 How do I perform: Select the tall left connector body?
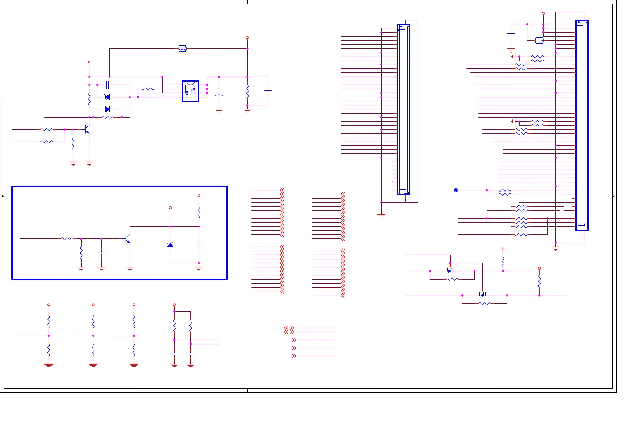[x=403, y=109]
